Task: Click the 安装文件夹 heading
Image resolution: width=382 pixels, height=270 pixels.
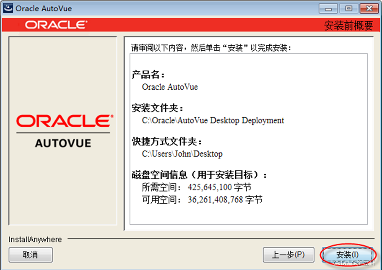Action: [158, 108]
